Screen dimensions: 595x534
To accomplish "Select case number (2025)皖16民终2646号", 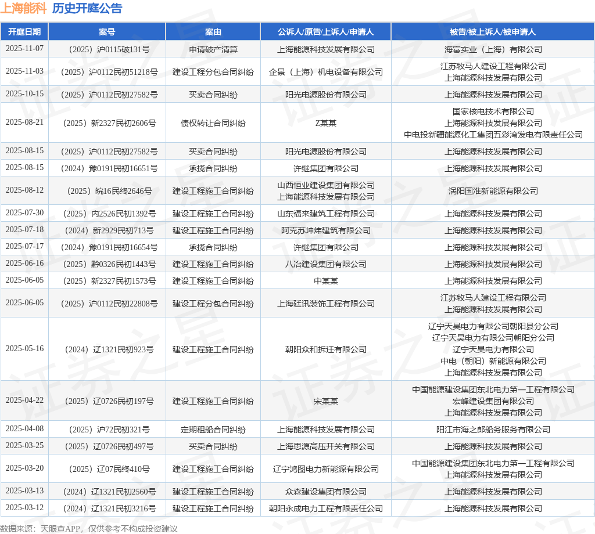I will 107,191.
